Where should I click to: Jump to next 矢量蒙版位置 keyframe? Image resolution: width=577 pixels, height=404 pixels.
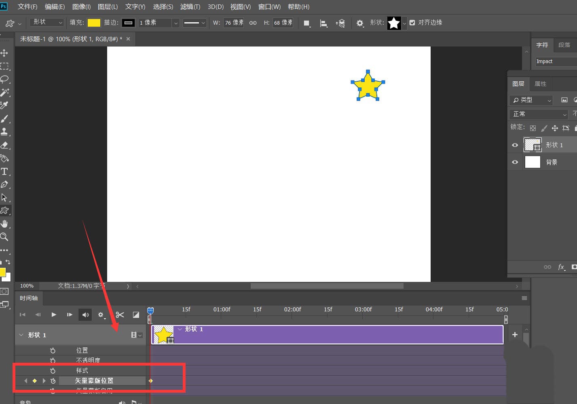tap(44, 381)
